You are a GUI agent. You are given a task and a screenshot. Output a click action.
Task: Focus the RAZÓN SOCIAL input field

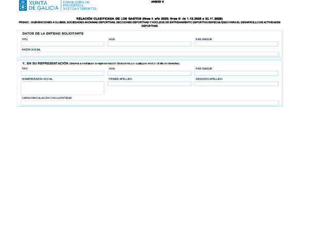149,54
